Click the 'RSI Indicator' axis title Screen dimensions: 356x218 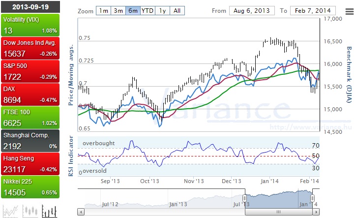click(x=71, y=156)
